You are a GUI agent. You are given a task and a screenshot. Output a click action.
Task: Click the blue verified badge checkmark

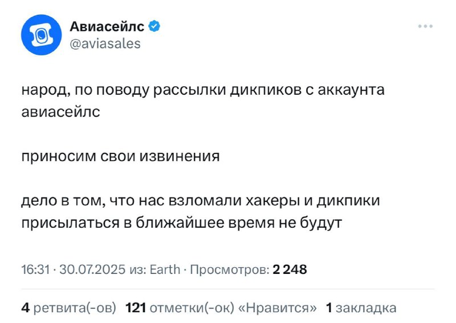tap(154, 26)
